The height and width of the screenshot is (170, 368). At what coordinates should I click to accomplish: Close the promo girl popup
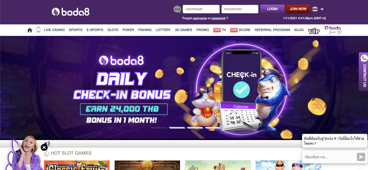click(x=44, y=148)
